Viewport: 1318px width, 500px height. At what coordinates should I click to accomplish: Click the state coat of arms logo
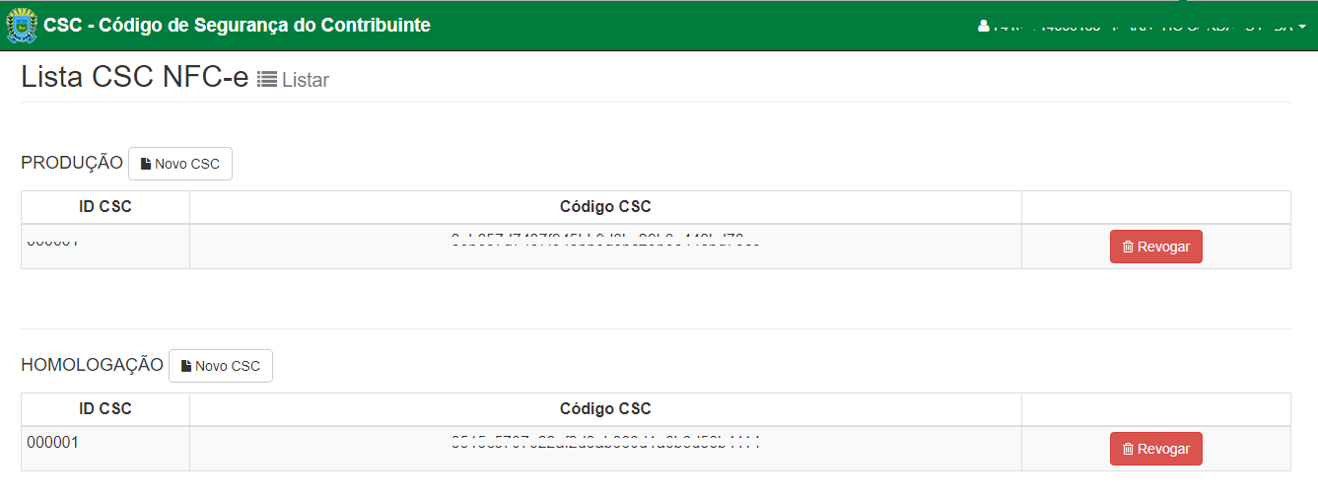tap(21, 26)
